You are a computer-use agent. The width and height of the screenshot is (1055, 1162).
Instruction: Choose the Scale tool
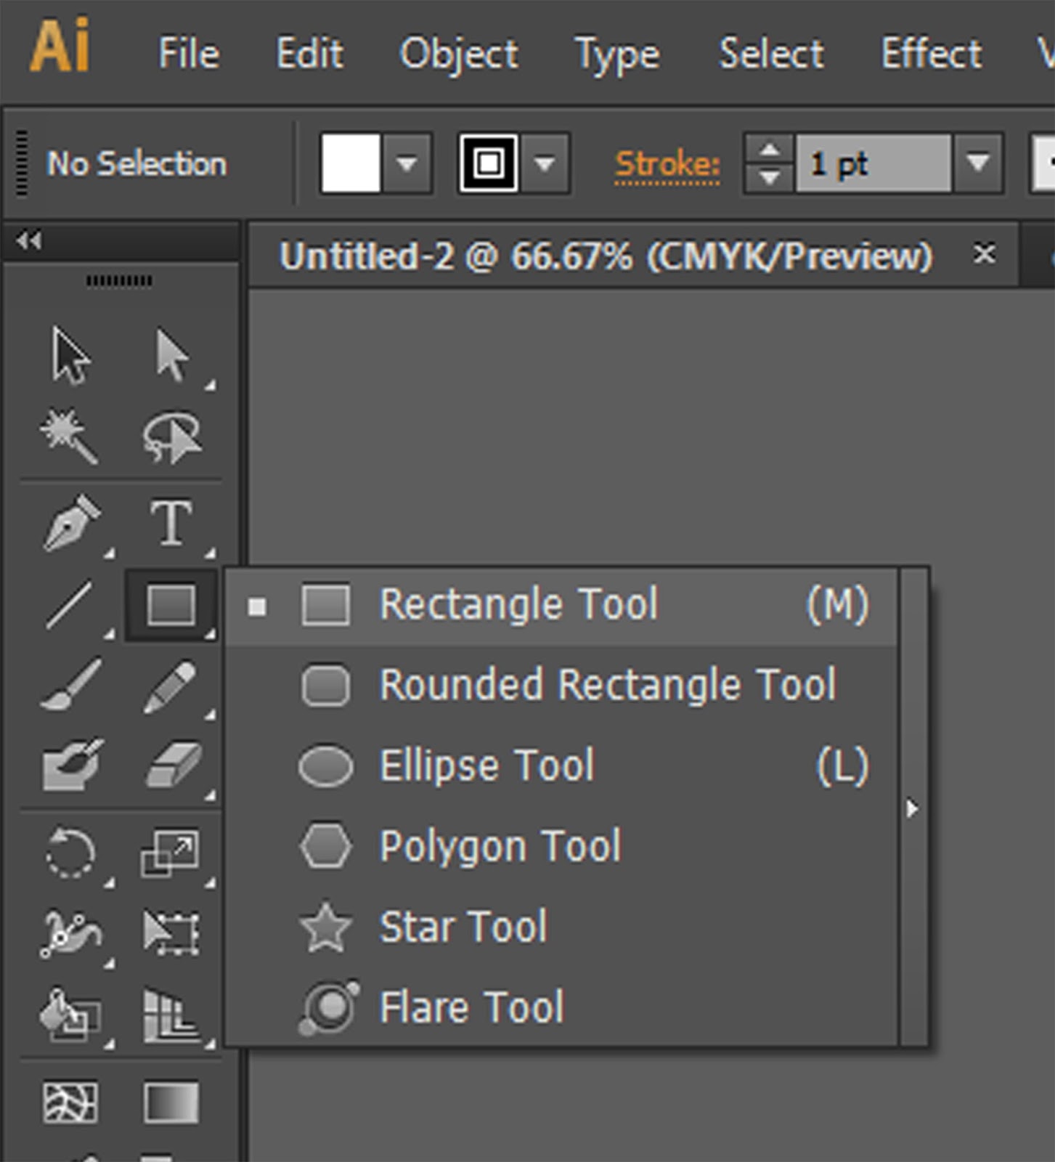[x=170, y=853]
